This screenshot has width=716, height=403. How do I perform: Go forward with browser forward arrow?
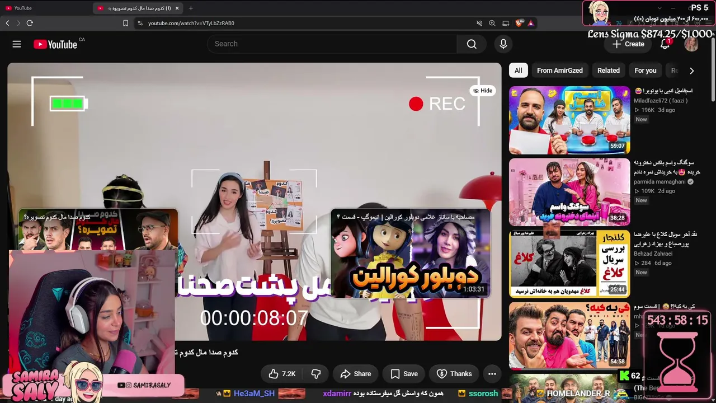(x=18, y=23)
